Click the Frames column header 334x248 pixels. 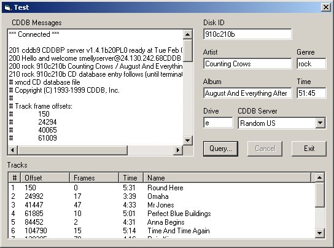[94, 177]
